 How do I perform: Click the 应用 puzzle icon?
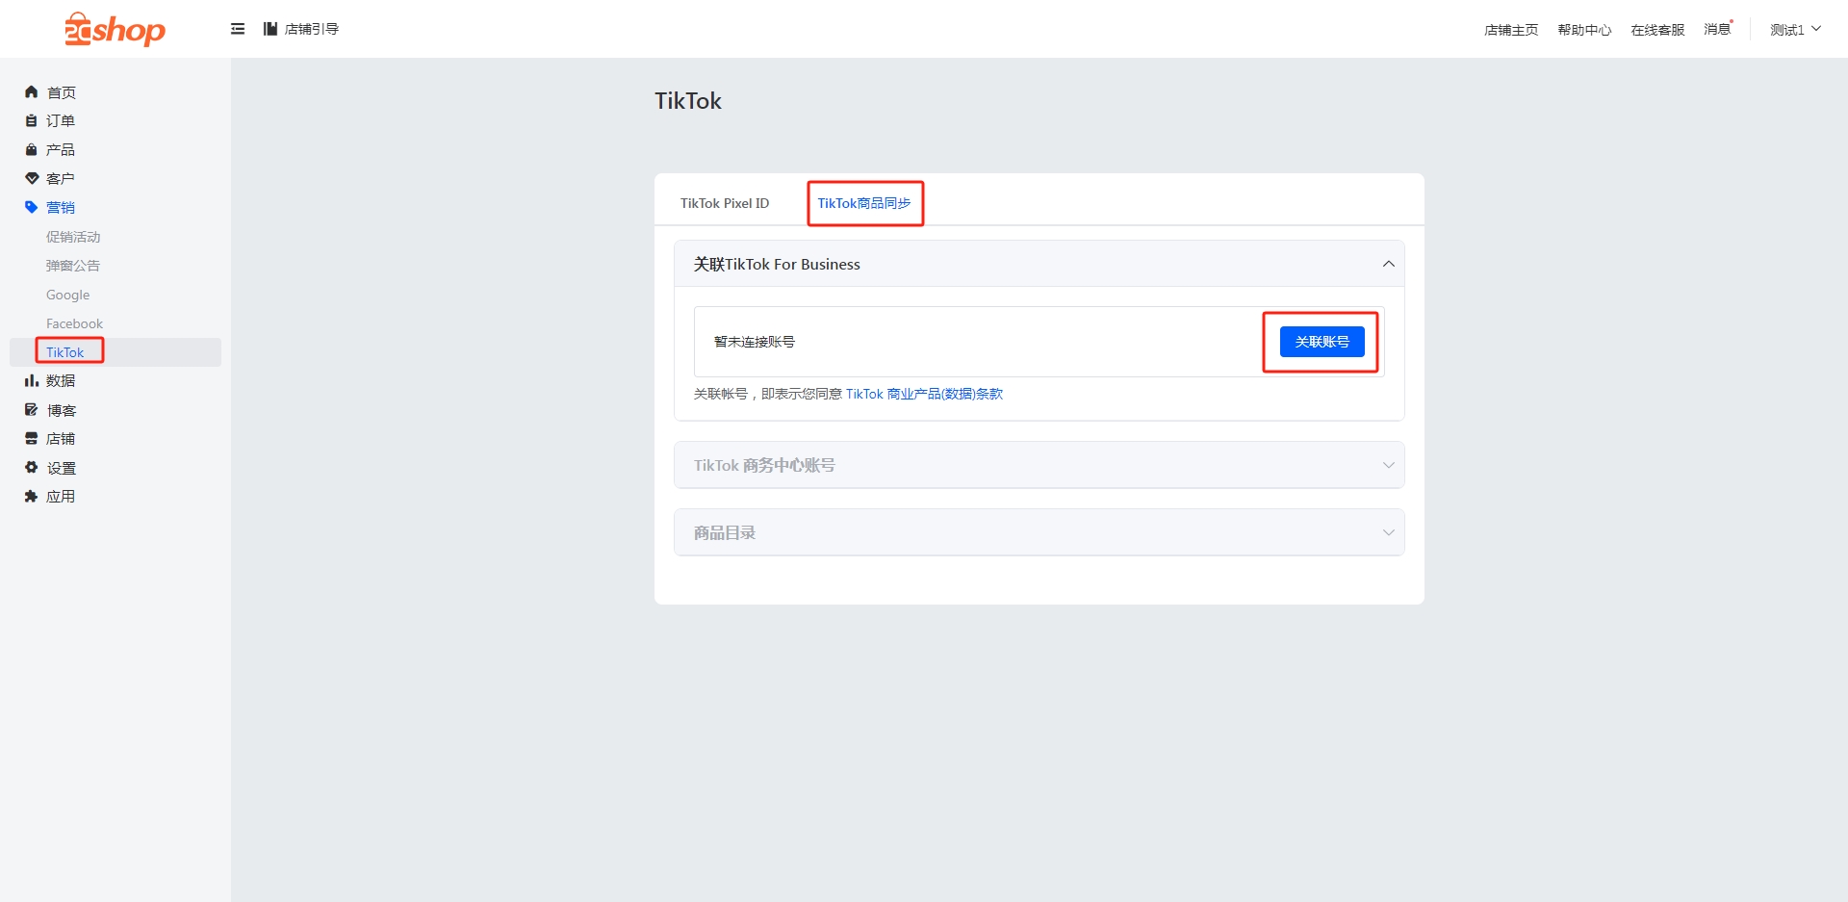[31, 497]
